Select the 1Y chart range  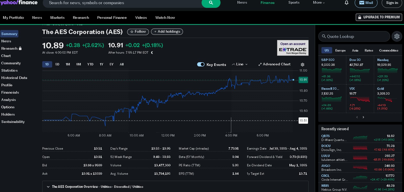click(x=101, y=64)
